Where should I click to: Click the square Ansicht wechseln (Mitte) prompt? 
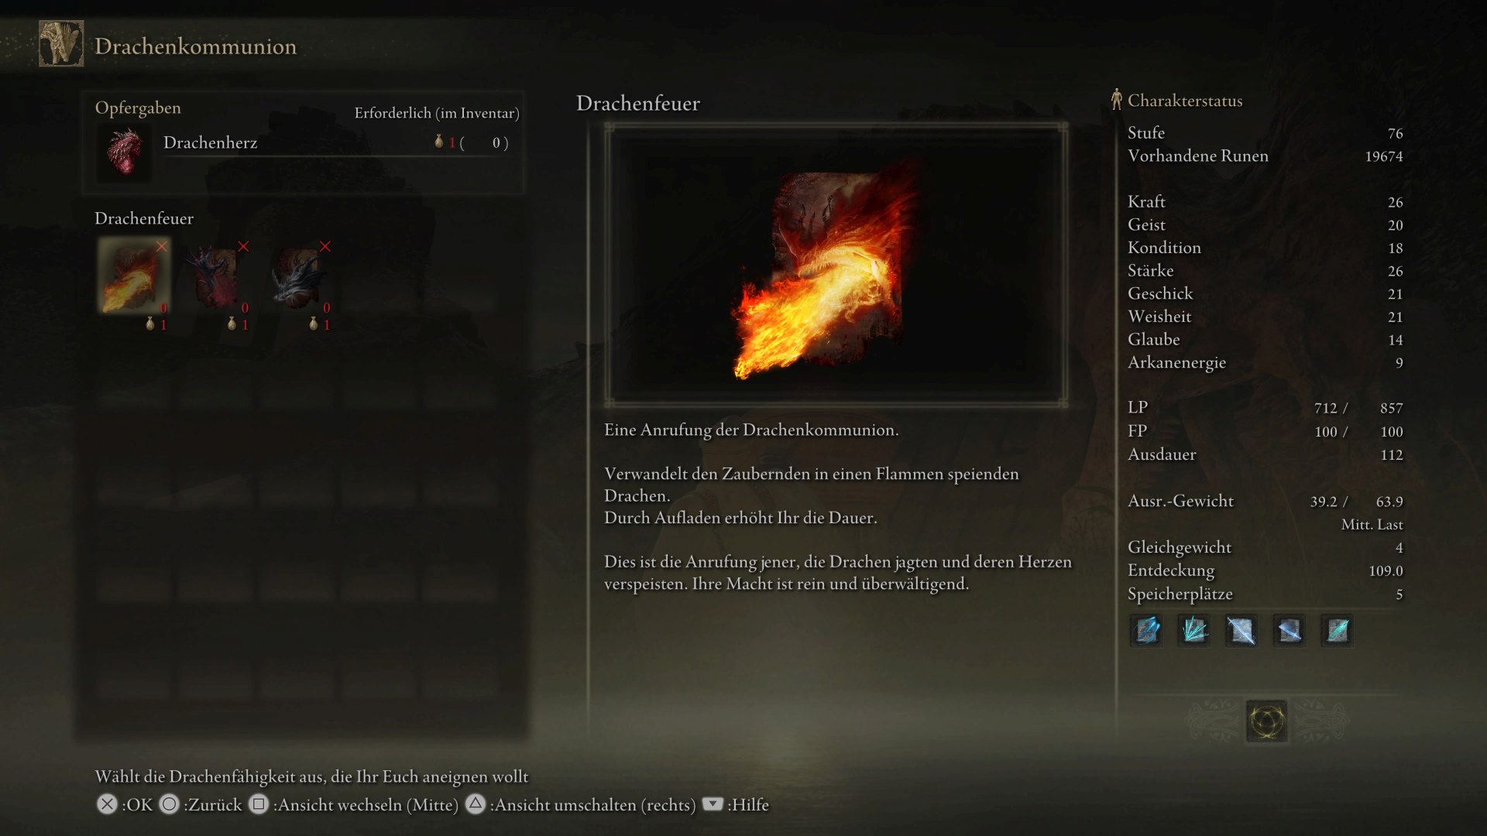353,805
